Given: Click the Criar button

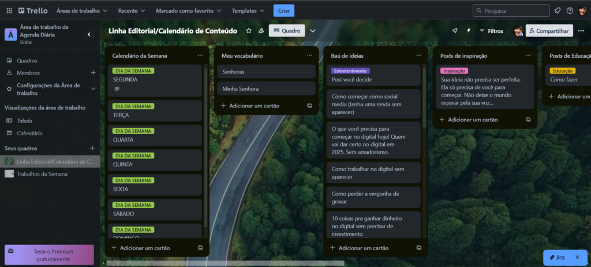Looking at the screenshot, I should click(284, 10).
